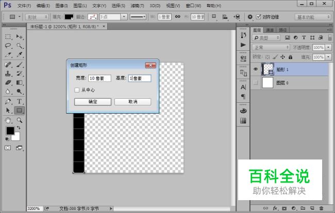The width and height of the screenshot is (335, 213).
Task: Select the Zoom tool
Action: tap(20, 120)
